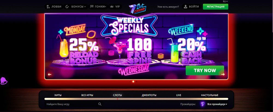The image size is (273, 112).
Task: Click the Найдите Вашу игру search field
Action: pyautogui.click(x=73, y=104)
